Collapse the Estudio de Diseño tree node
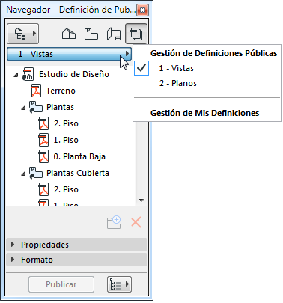The width and height of the screenshot is (283, 303). pyautogui.click(x=16, y=75)
